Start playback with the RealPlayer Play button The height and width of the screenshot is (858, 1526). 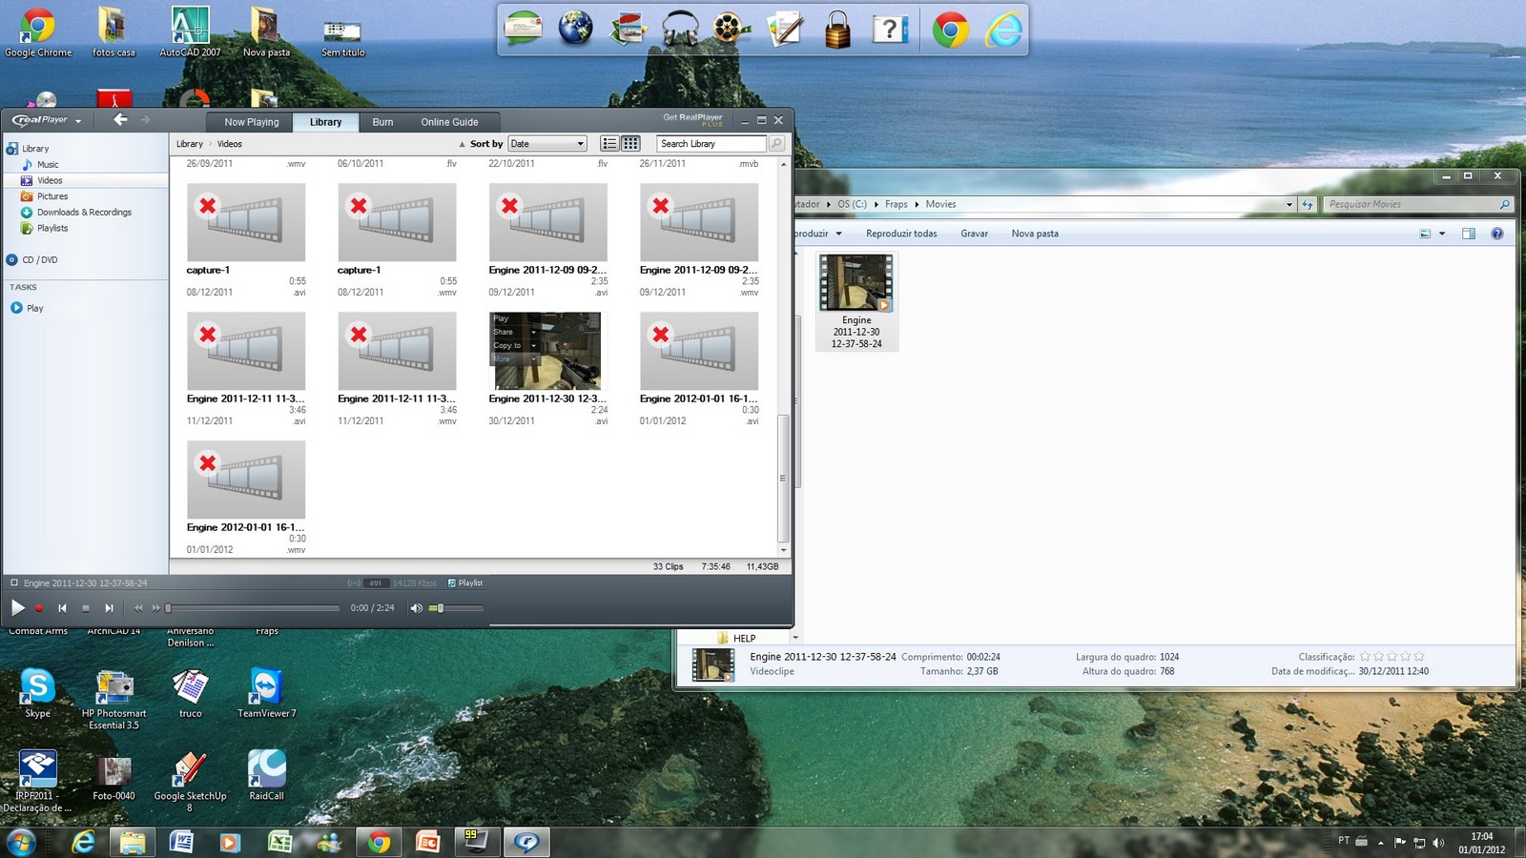(17, 607)
